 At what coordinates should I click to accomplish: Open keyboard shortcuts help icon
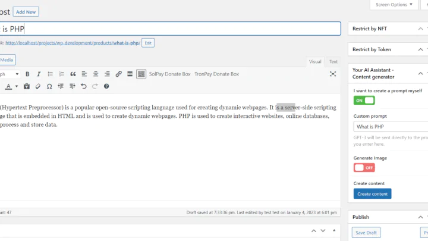[106, 86]
